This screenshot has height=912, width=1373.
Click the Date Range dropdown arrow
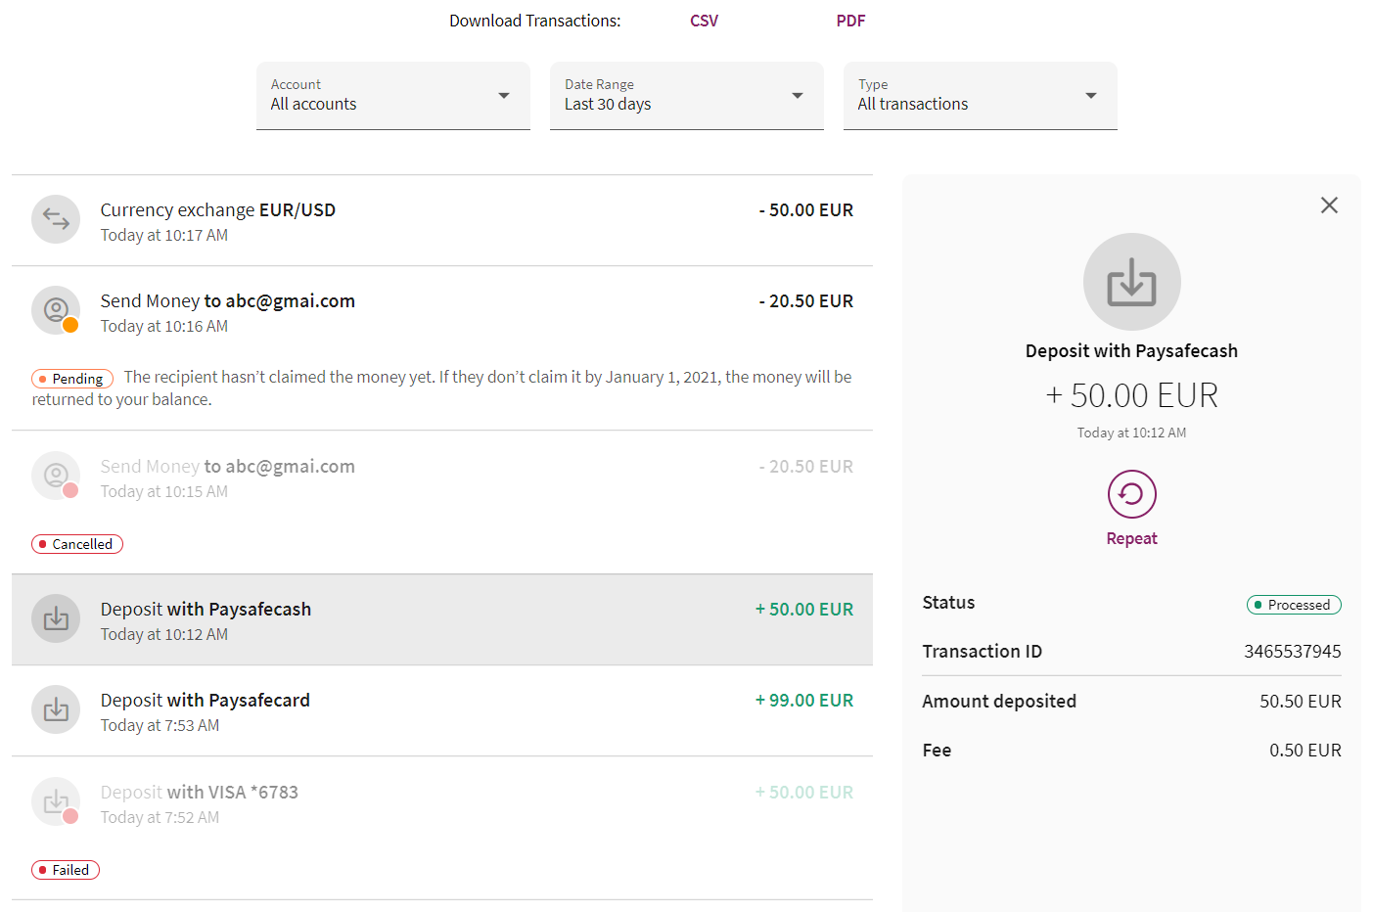click(x=798, y=96)
